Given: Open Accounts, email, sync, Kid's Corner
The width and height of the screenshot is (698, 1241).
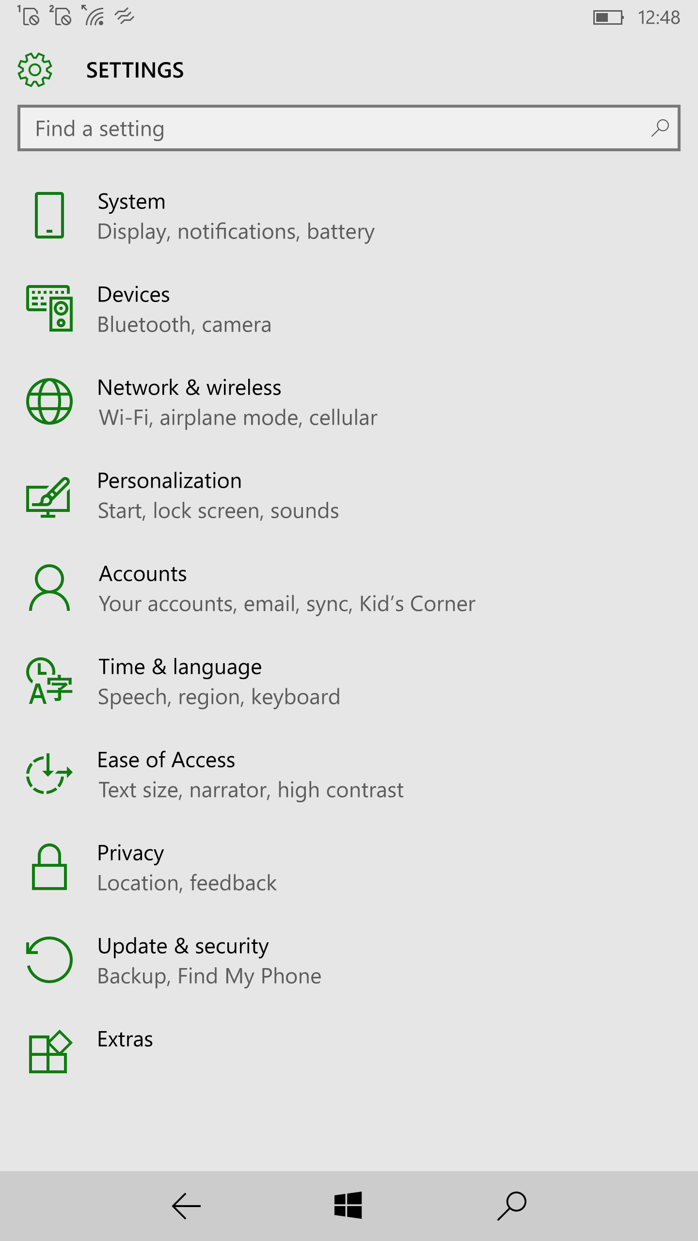Looking at the screenshot, I should [x=349, y=588].
